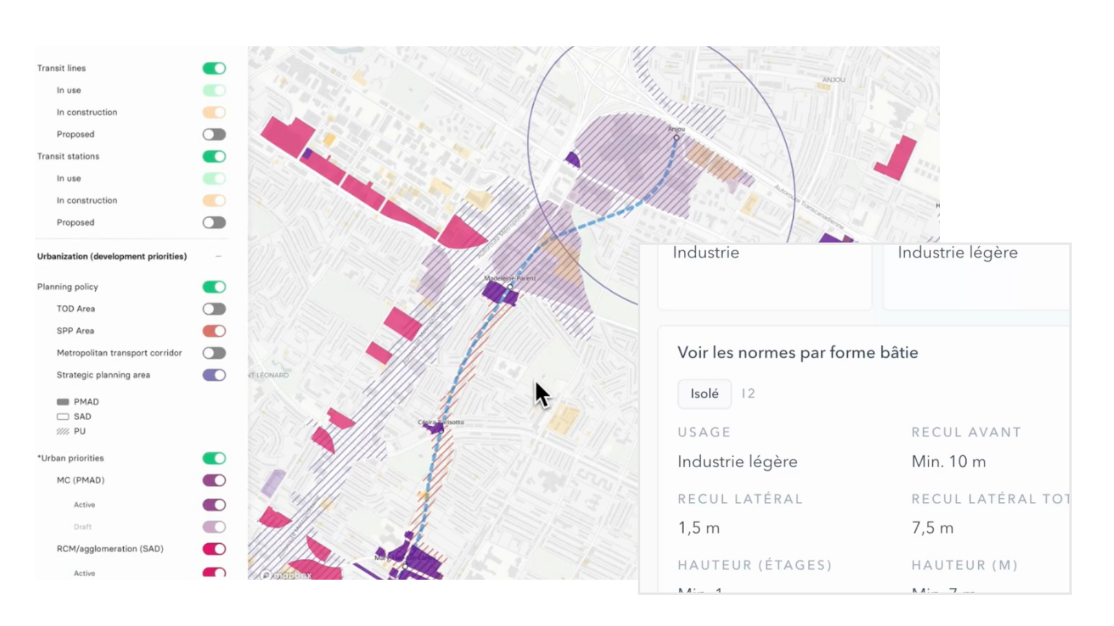Screen dimensions: 1114x626
Task: Toggle In construction under Transit stations
Action: pos(214,201)
